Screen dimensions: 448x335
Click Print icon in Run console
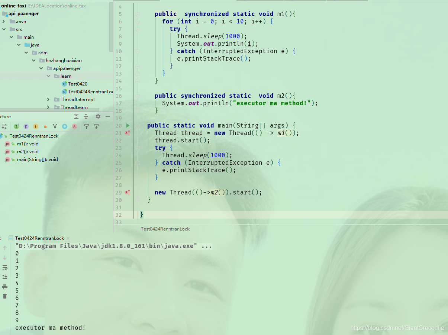(x=5, y=287)
